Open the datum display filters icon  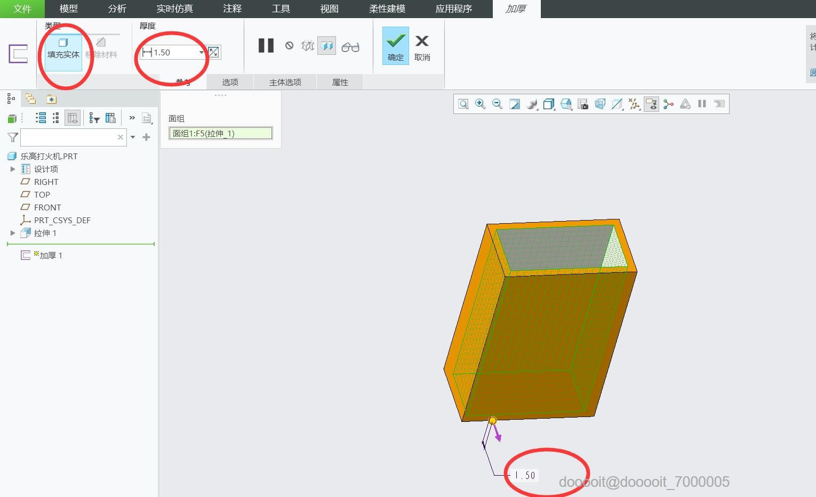pyautogui.click(x=634, y=104)
